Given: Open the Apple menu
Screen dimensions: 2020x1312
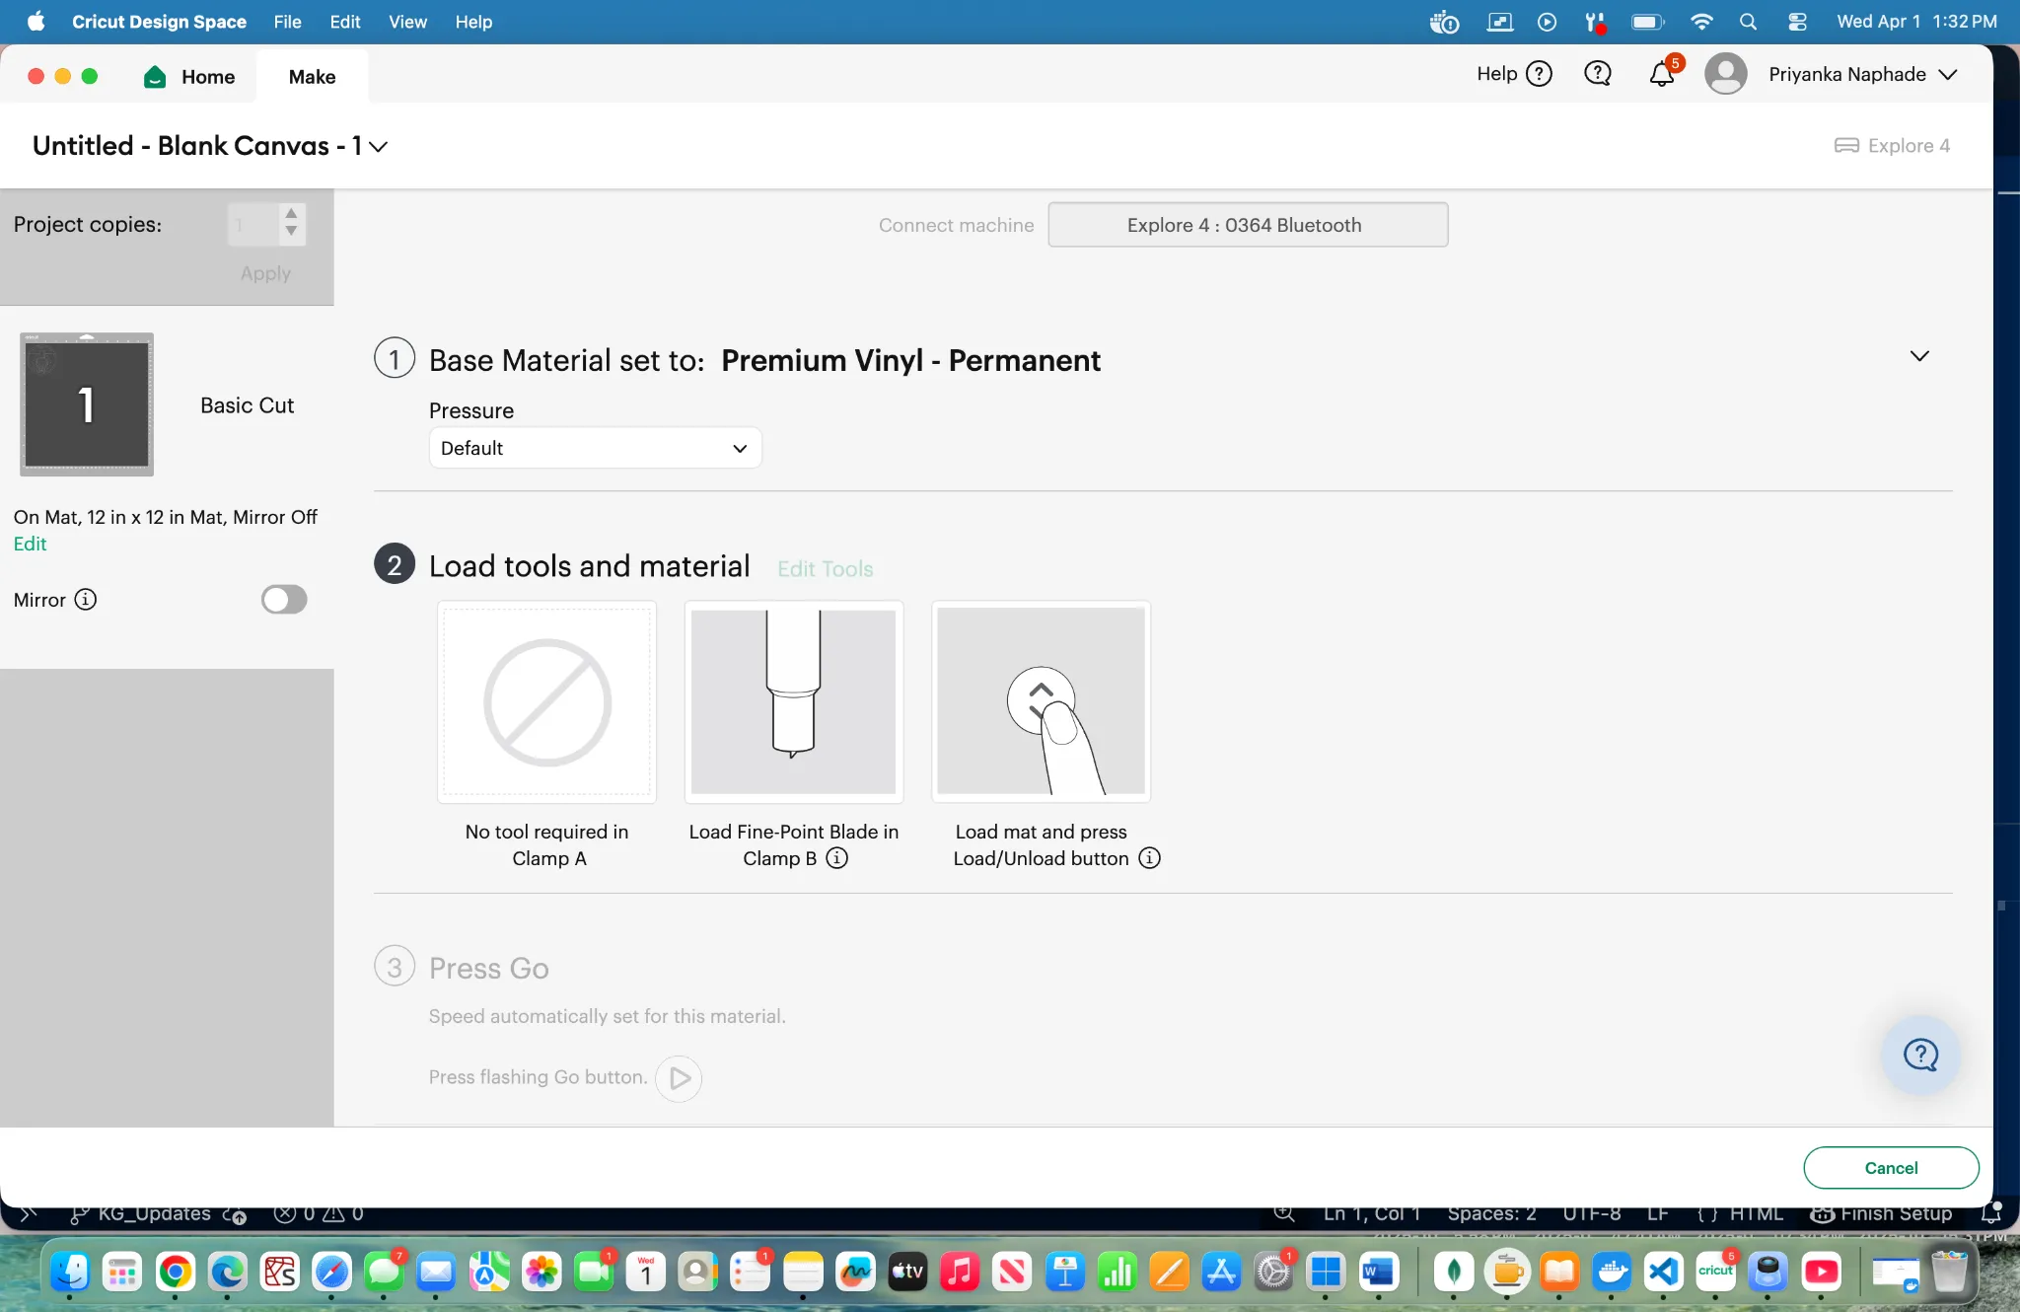Looking at the screenshot, I should coord(36,22).
